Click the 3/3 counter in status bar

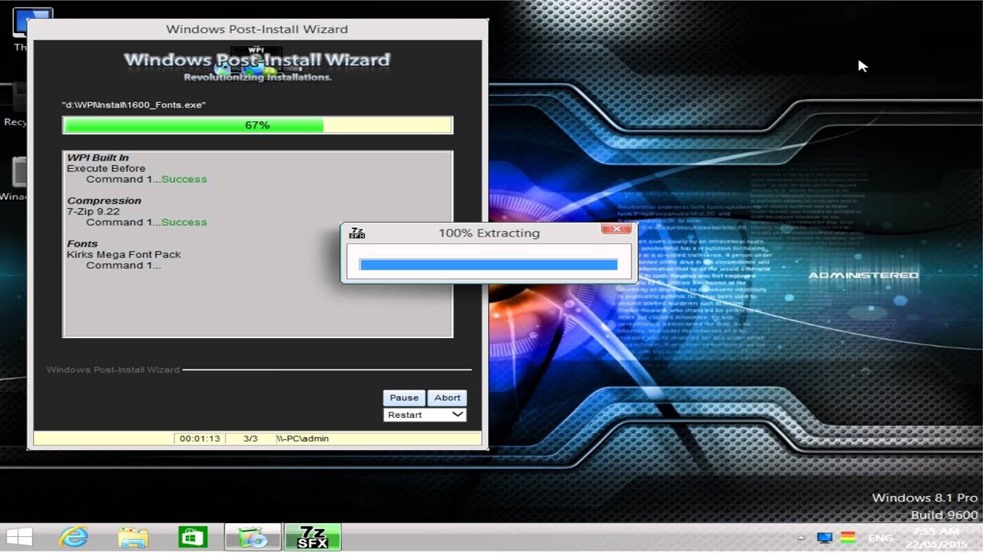(250, 439)
